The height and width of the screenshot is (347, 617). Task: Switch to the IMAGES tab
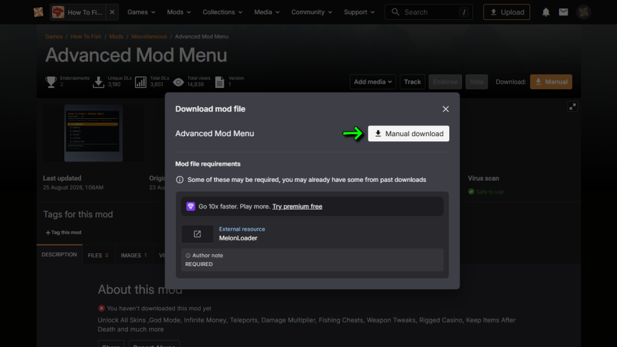(134, 255)
